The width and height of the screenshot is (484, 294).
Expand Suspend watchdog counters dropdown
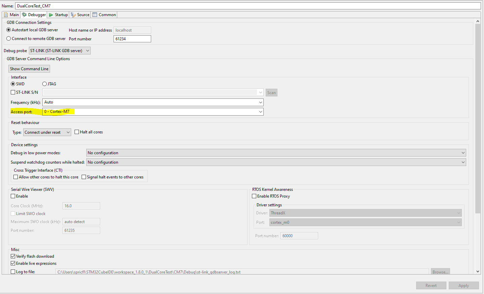276,162
